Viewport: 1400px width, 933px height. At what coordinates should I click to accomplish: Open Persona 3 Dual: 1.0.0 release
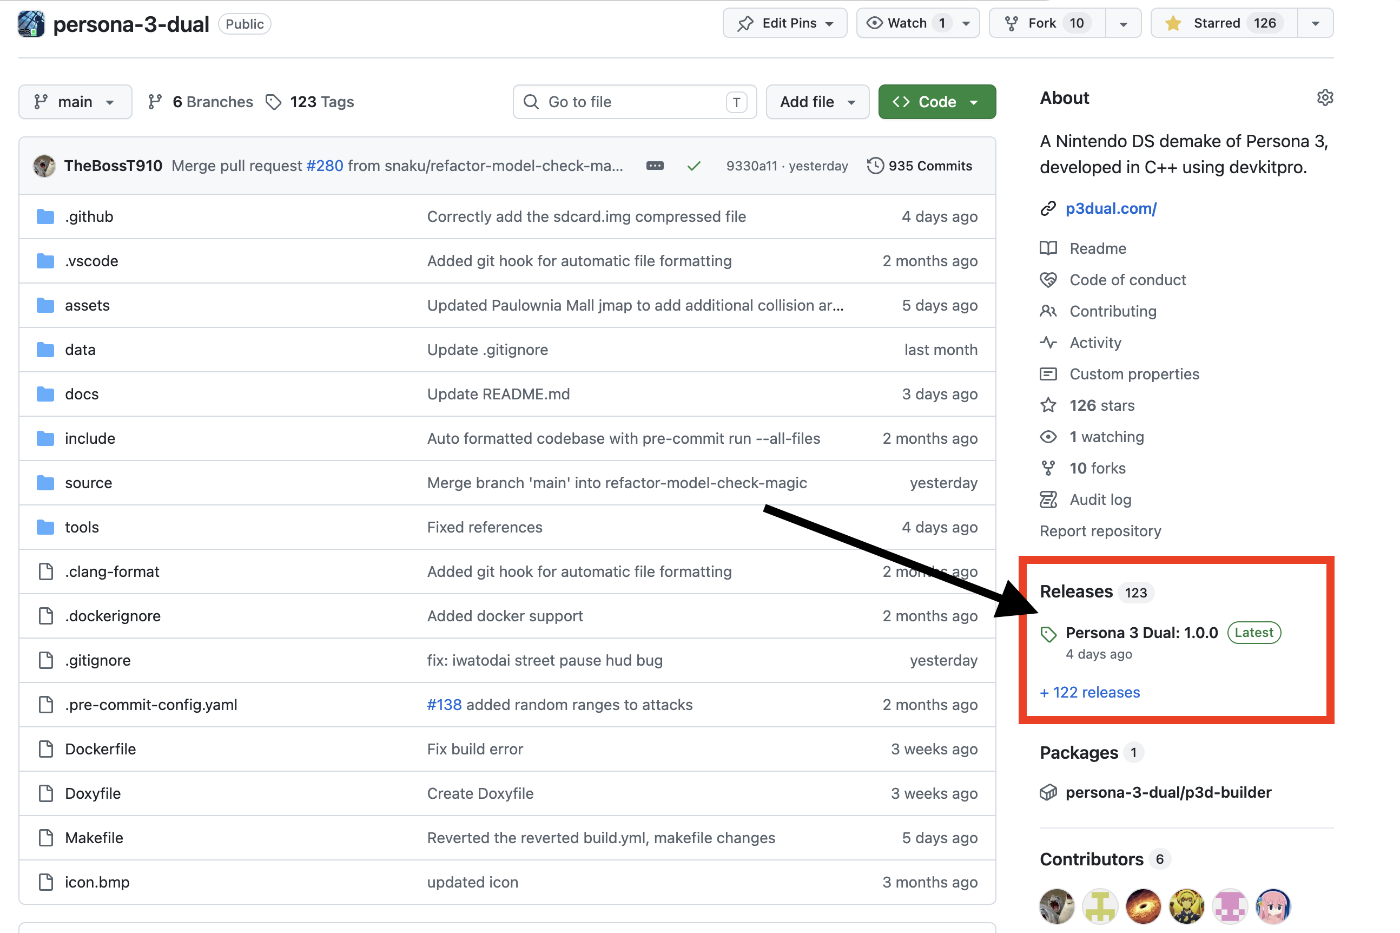click(1141, 633)
